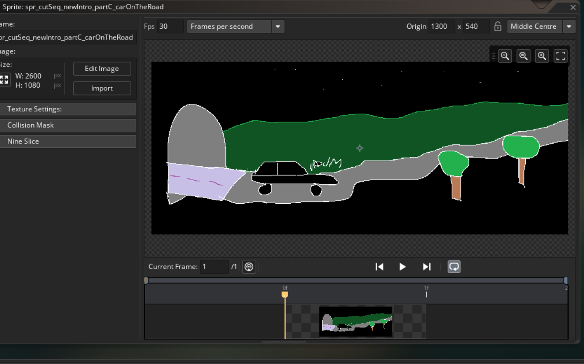Image resolution: width=584 pixels, height=364 pixels.
Task: Click the resize sprite icon beside dimensions
Action: 4,80
